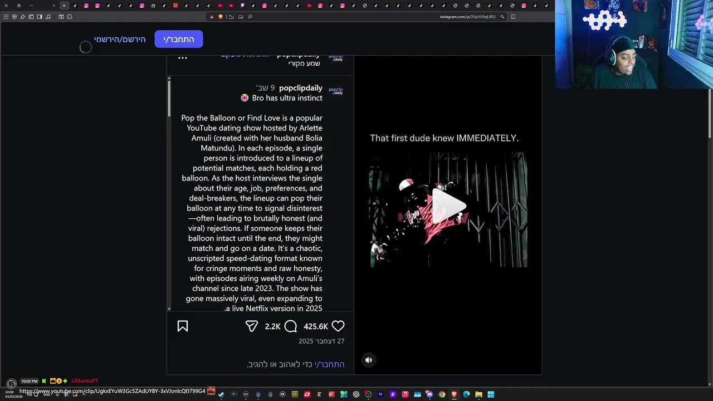The height and width of the screenshot is (401, 713).
Task: Share the post via the paper-plane icon
Action: [252, 326]
